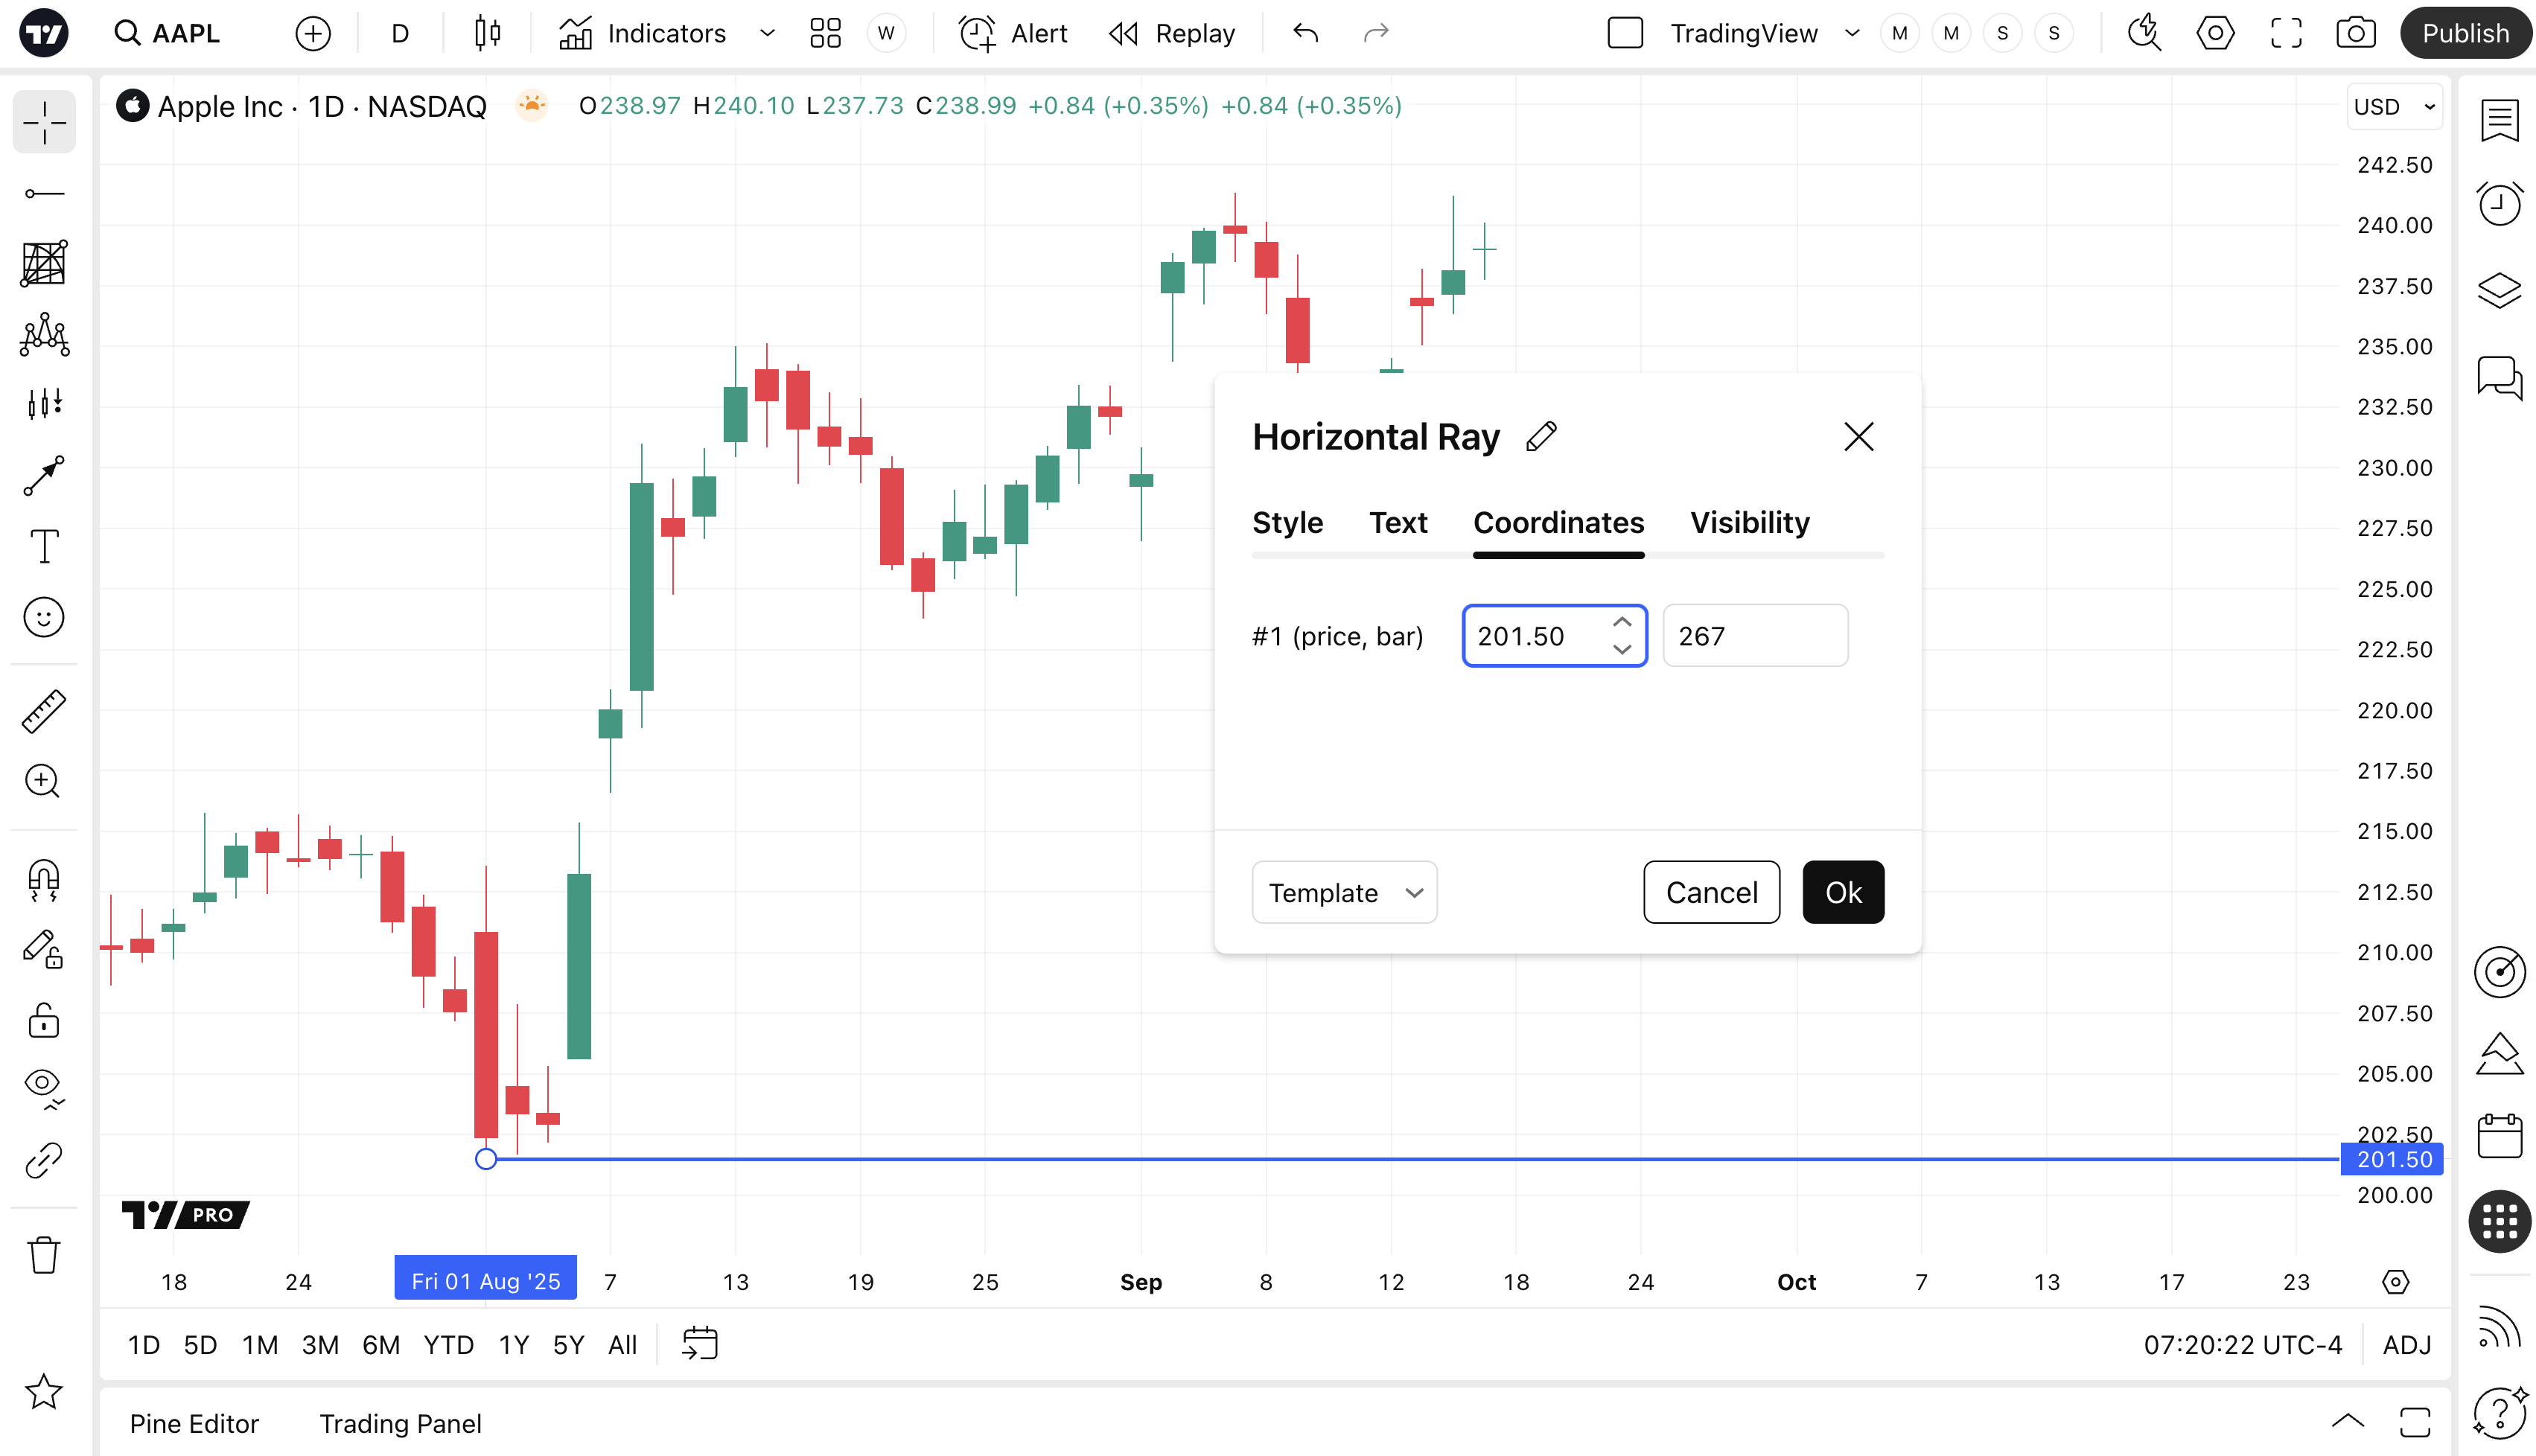This screenshot has height=1456, width=2536.
Task: Select the Text drawing tool
Action: click(44, 546)
